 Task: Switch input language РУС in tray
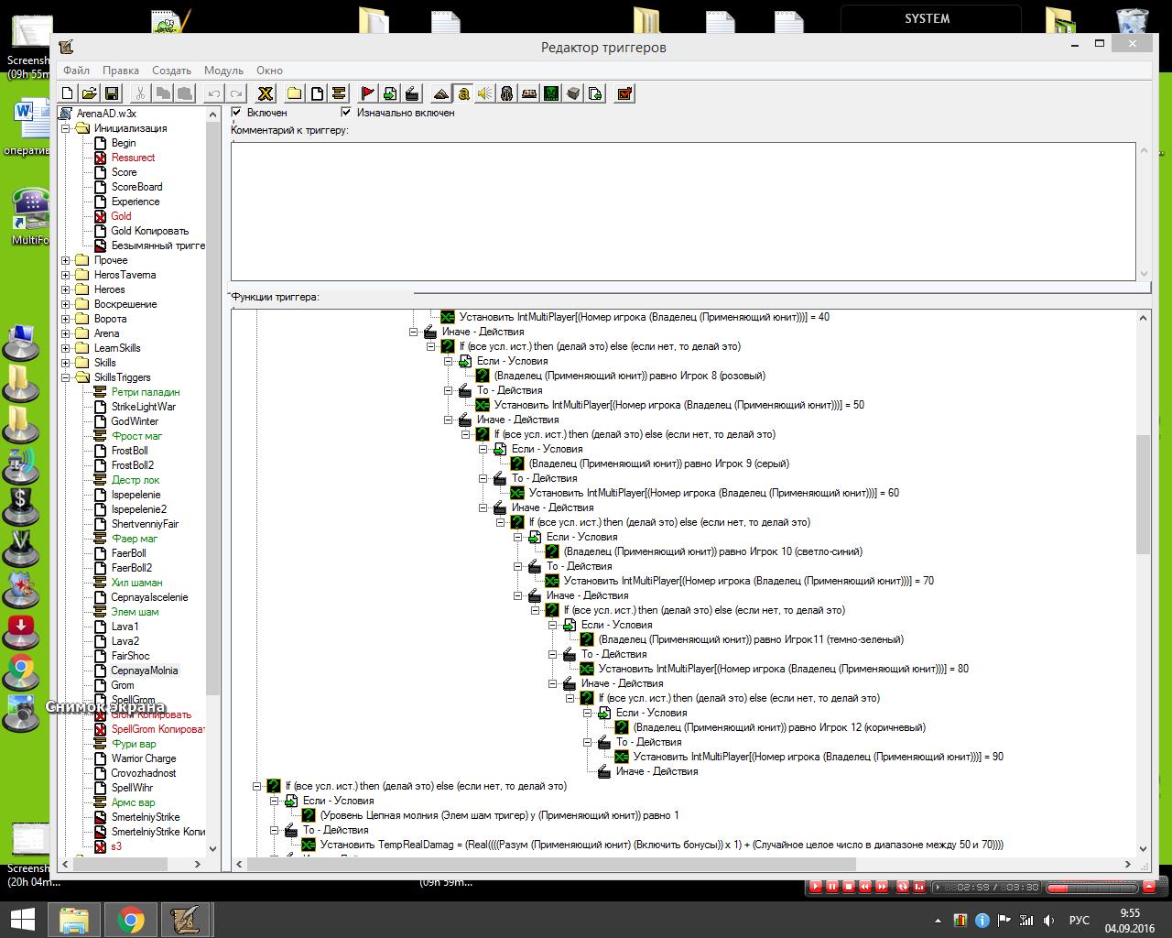point(1079,920)
